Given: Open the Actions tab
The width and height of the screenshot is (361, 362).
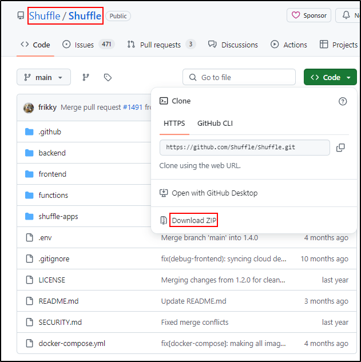Looking at the screenshot, I should [x=289, y=45].
